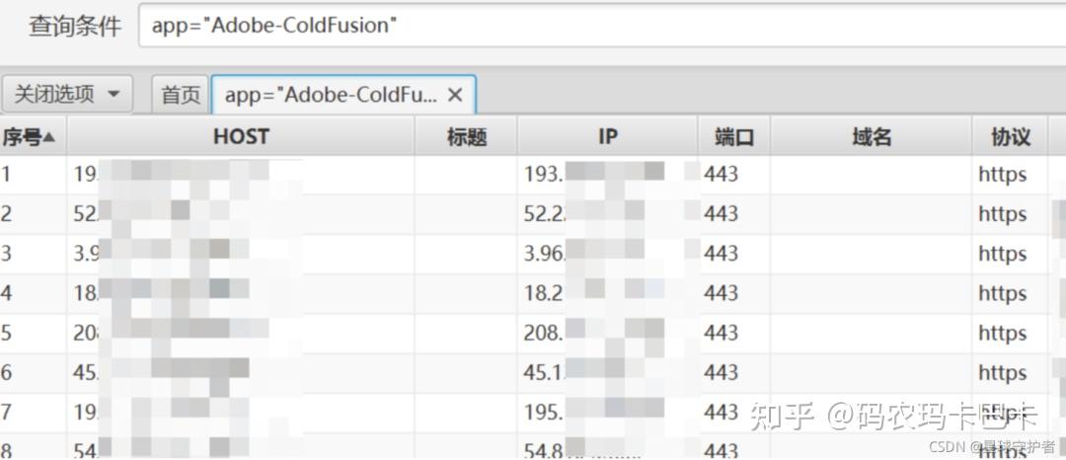Screen dimensions: 1066x460
Task: Sort by the 序号 column header
Action: (x=28, y=137)
